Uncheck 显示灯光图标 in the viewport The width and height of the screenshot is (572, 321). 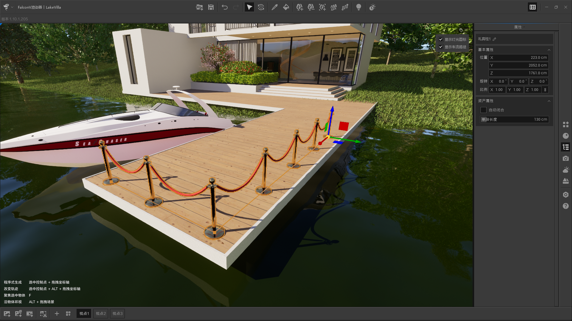441,39
